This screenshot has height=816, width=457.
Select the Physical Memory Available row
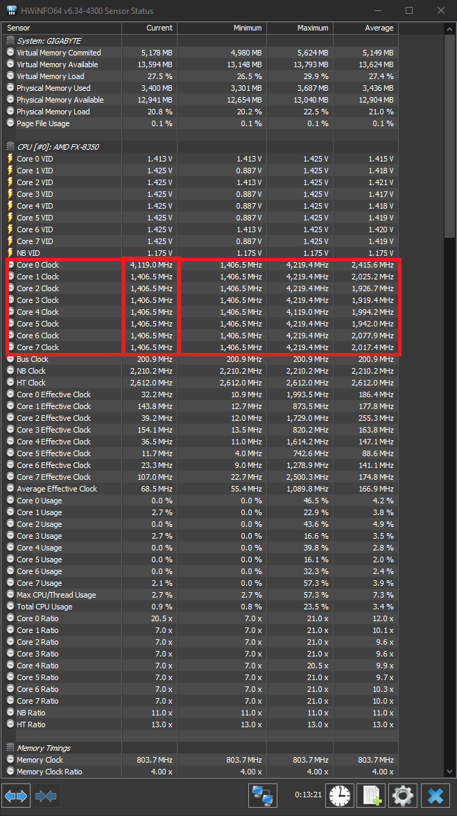[201, 100]
